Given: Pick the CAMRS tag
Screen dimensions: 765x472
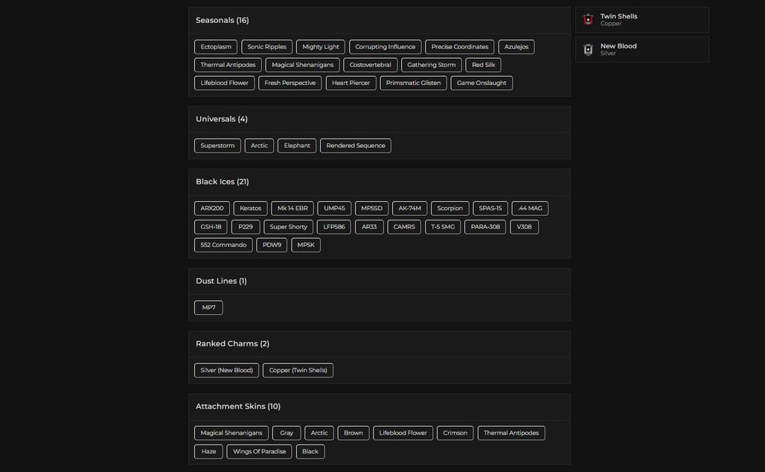Looking at the screenshot, I should pos(404,227).
